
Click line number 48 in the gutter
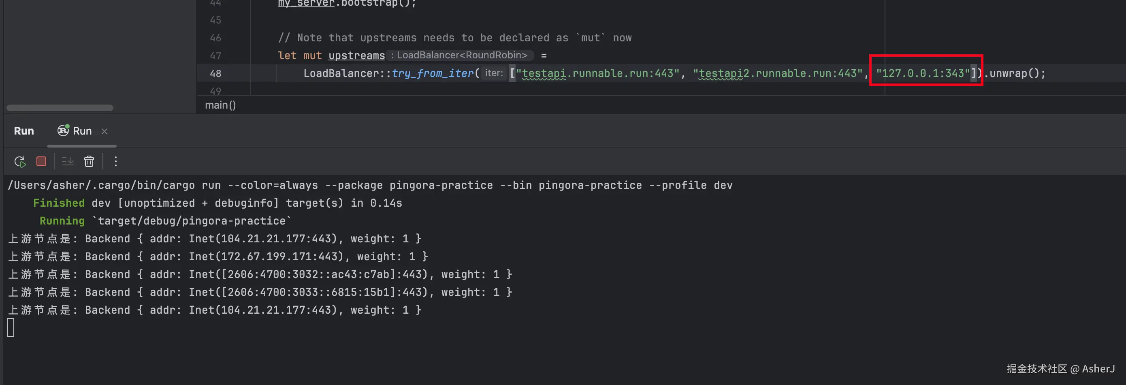[x=215, y=73]
